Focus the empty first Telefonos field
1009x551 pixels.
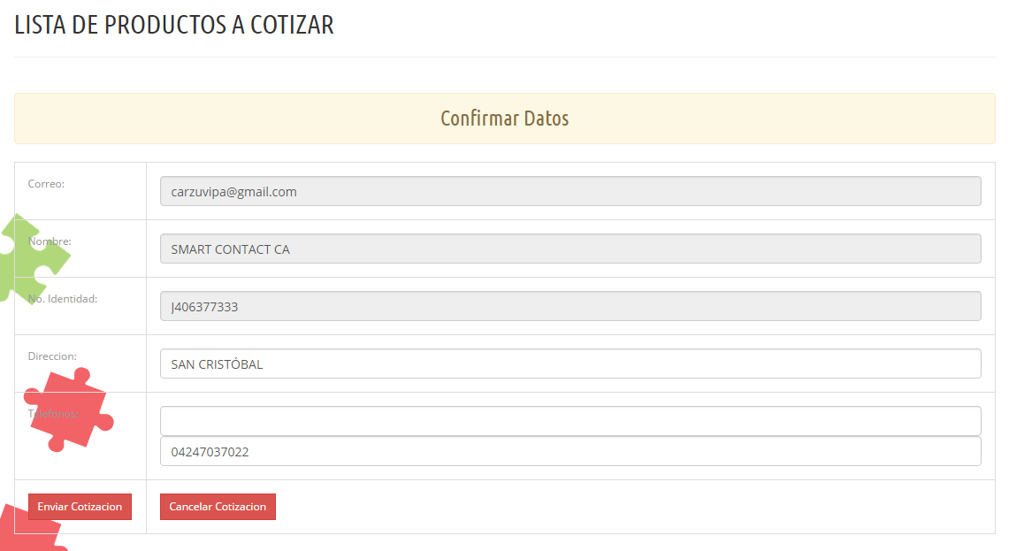569,420
